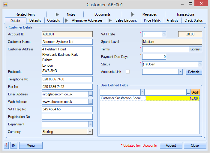This screenshot has height=153, width=210.
Task: Expand the Department dropdown
Action: coord(90,124)
